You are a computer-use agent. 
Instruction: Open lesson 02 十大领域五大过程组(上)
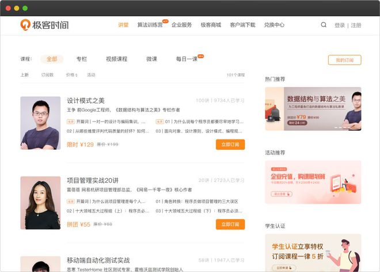(108, 211)
